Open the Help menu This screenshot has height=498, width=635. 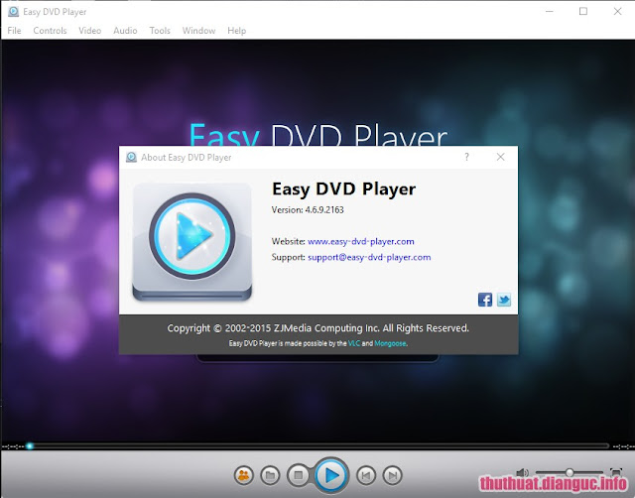[x=236, y=31]
